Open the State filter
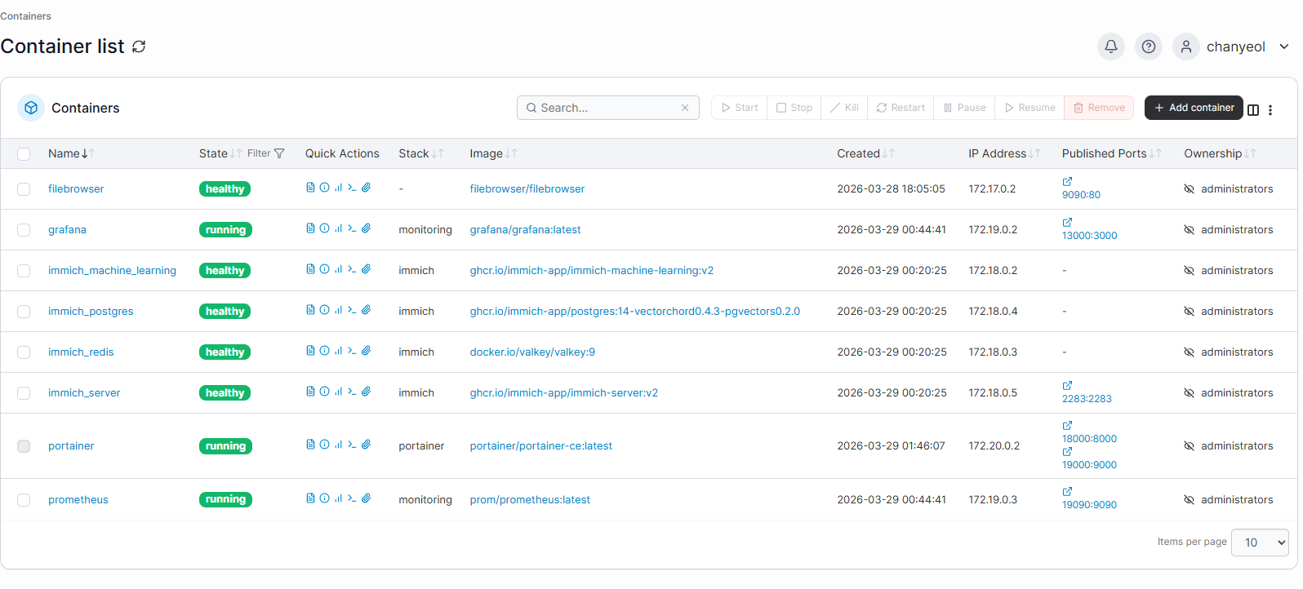This screenshot has height=589, width=1303. pos(267,153)
